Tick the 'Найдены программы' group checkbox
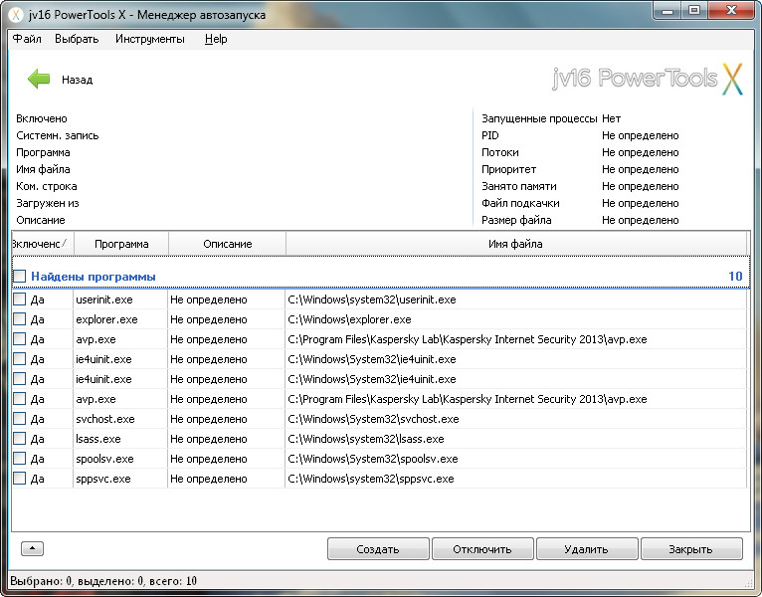The width and height of the screenshot is (762, 597). (20, 277)
